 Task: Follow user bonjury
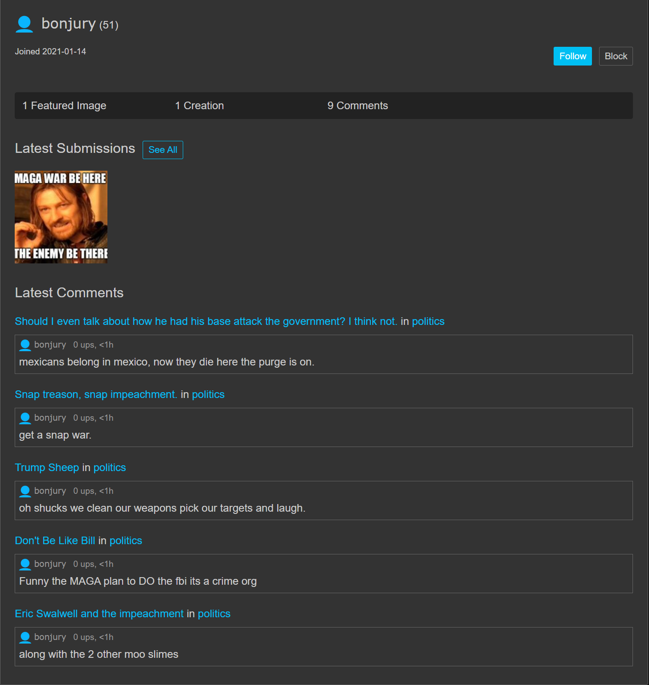573,56
